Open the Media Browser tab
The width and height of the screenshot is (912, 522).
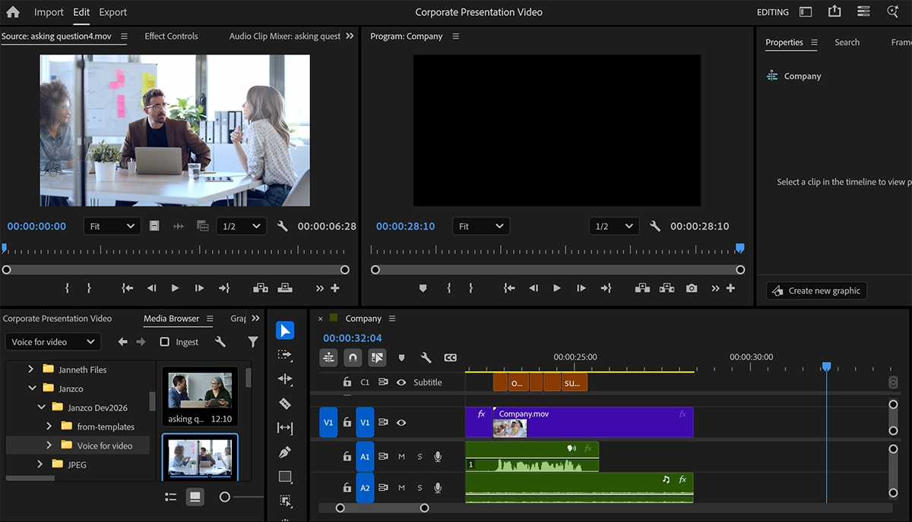coord(172,319)
